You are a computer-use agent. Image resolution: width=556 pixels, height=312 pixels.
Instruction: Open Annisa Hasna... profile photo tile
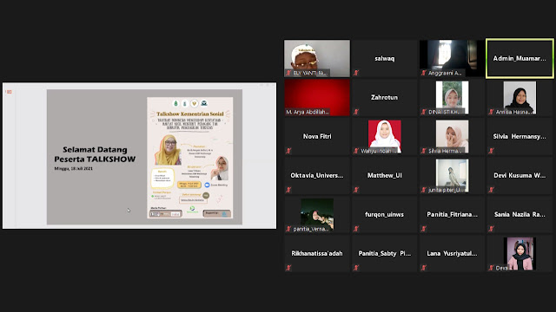(x=520, y=97)
